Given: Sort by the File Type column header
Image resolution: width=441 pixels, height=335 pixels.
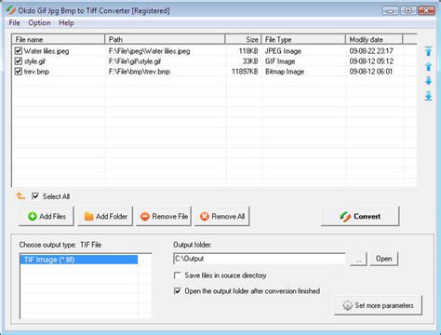Looking at the screenshot, I should [x=303, y=39].
